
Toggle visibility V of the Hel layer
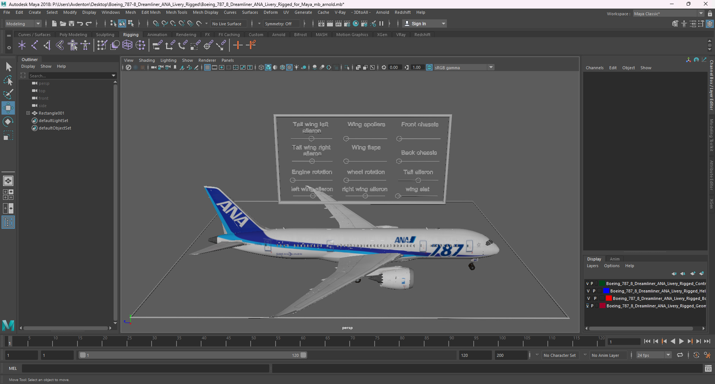coord(588,291)
